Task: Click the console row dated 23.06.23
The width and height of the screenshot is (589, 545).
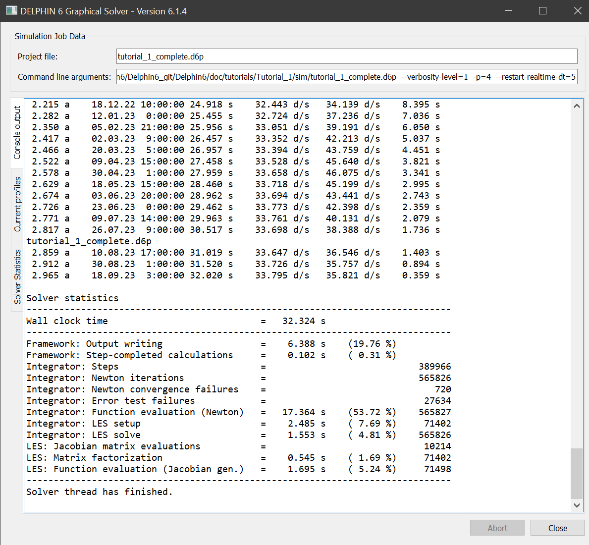Action: [235, 207]
